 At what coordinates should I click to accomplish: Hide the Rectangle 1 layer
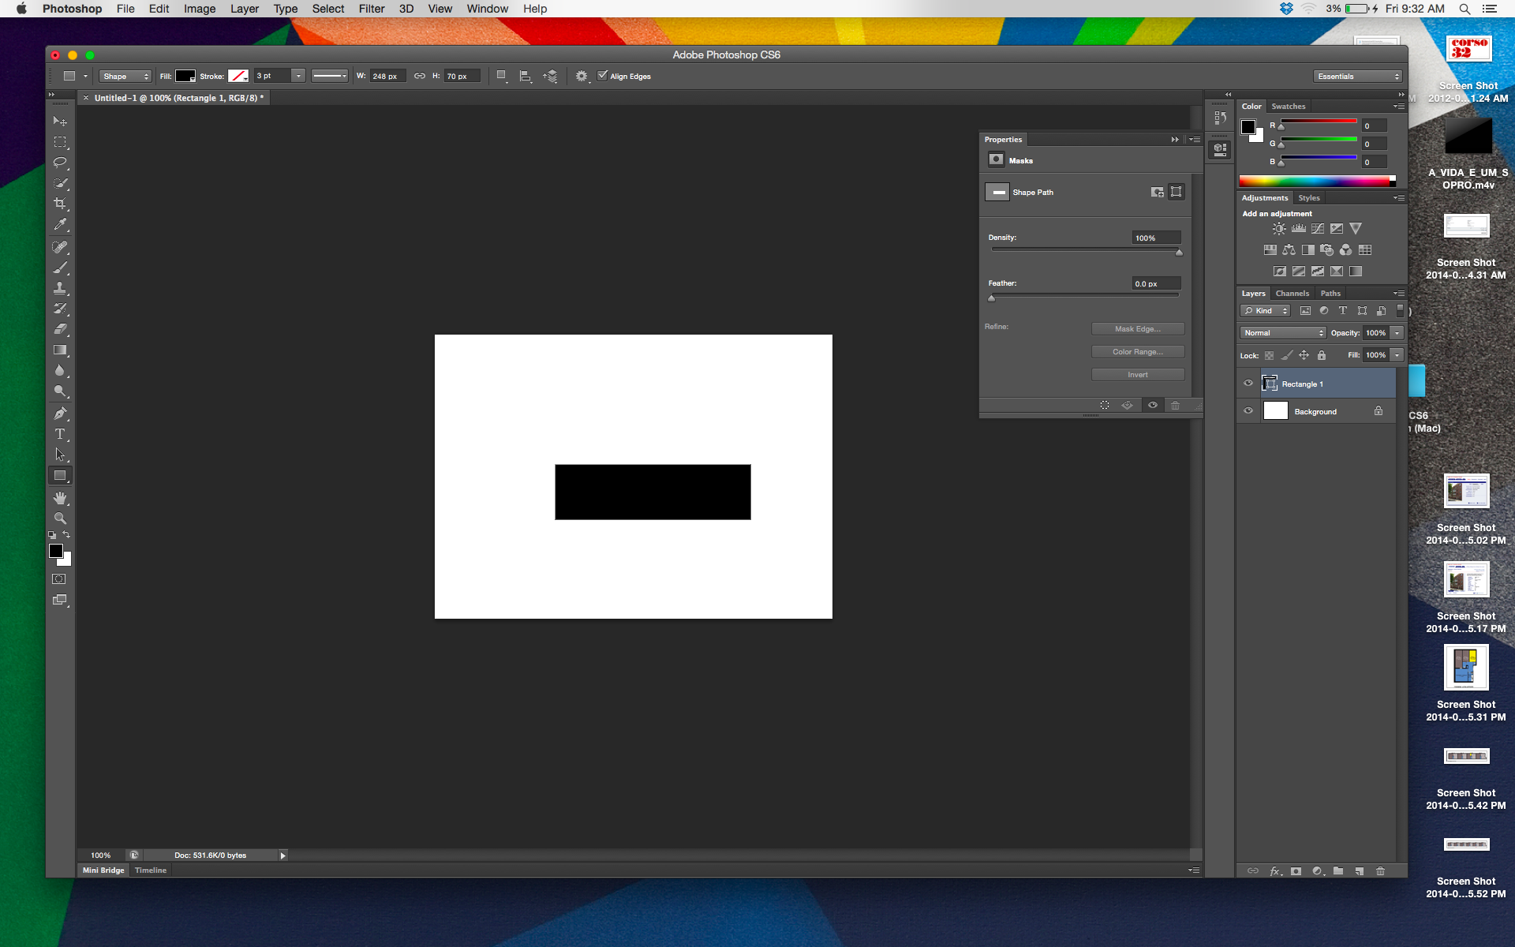1248,384
